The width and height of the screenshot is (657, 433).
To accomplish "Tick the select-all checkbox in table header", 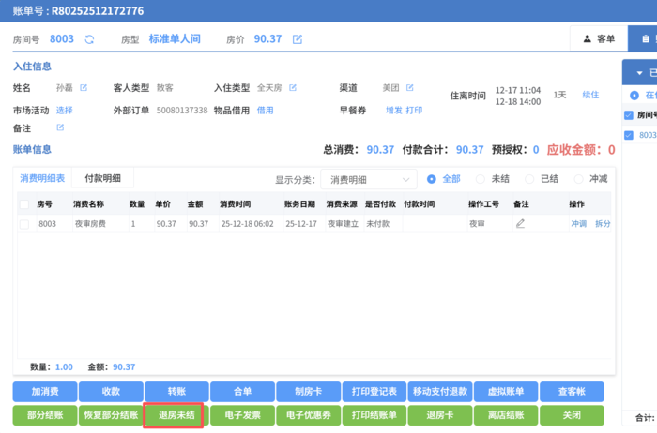I will (x=23, y=203).
